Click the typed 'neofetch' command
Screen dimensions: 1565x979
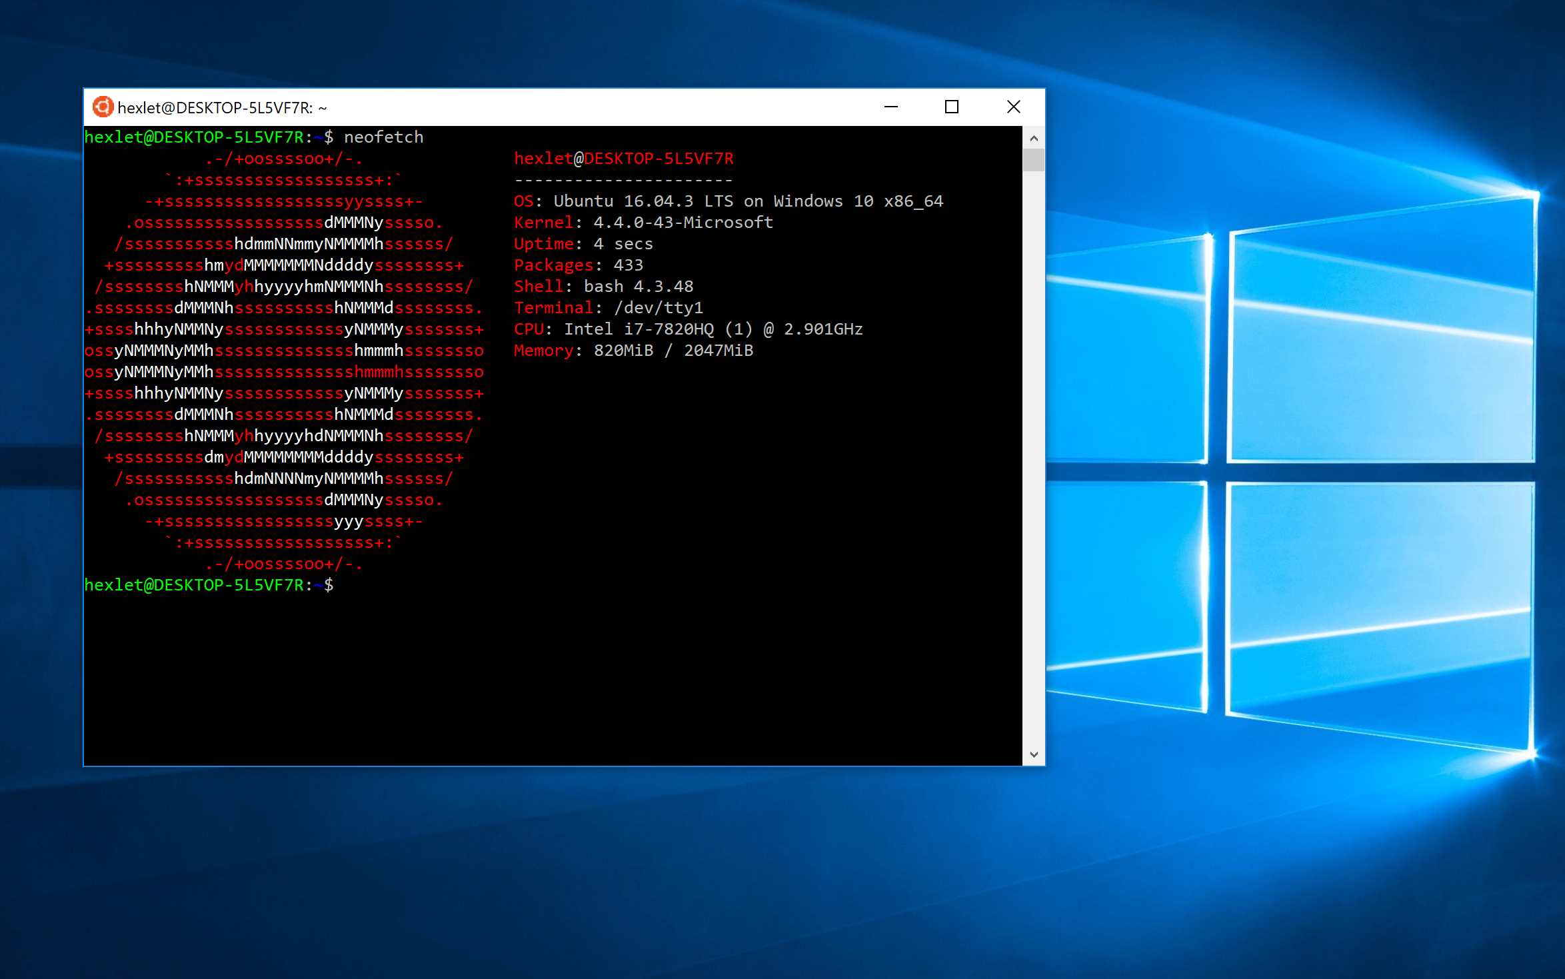(x=384, y=137)
